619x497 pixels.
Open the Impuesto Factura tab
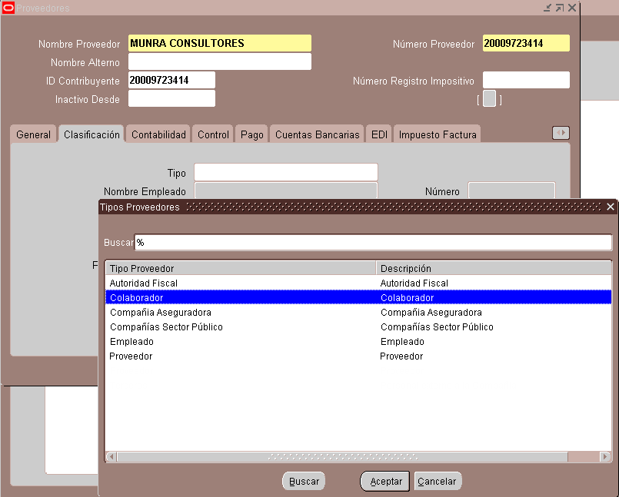tap(437, 133)
